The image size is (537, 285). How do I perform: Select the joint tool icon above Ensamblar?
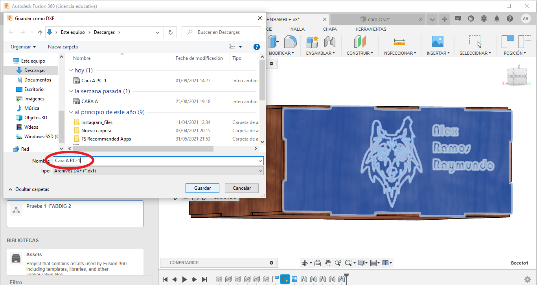click(329, 42)
